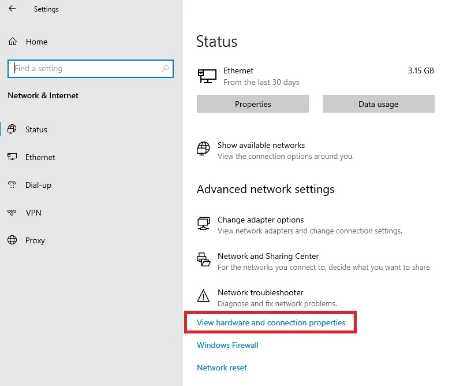Click the Status page title

217,41
